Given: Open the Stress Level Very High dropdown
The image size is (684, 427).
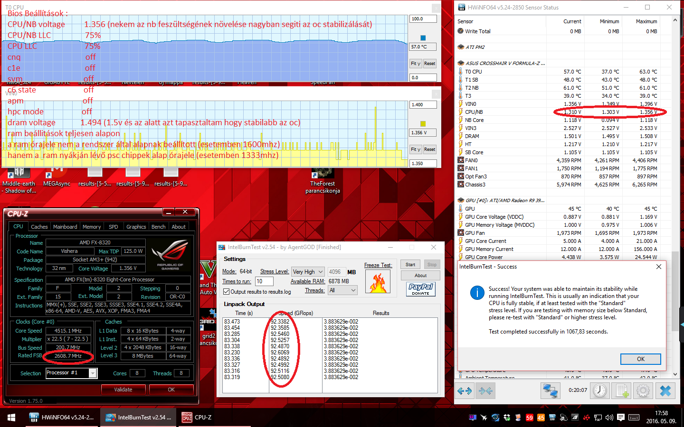Looking at the screenshot, I should 308,272.
